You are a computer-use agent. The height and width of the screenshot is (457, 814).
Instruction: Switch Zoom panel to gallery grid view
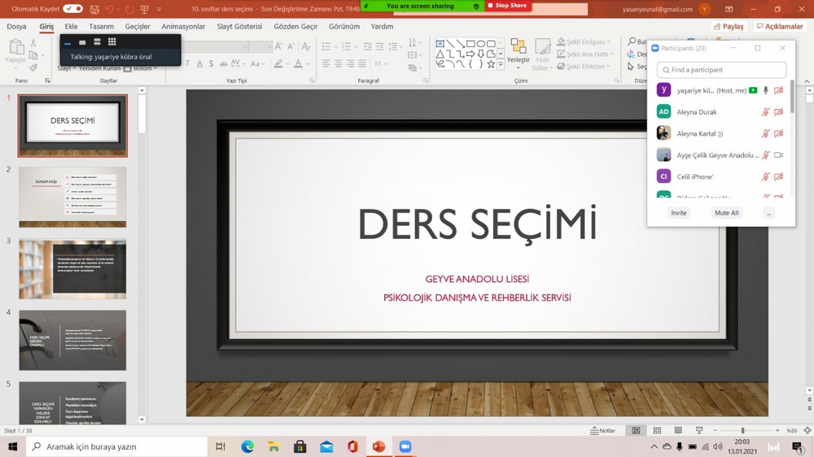pos(112,41)
